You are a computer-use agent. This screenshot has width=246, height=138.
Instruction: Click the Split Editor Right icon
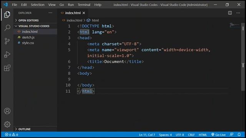pyautogui.click(x=230, y=13)
